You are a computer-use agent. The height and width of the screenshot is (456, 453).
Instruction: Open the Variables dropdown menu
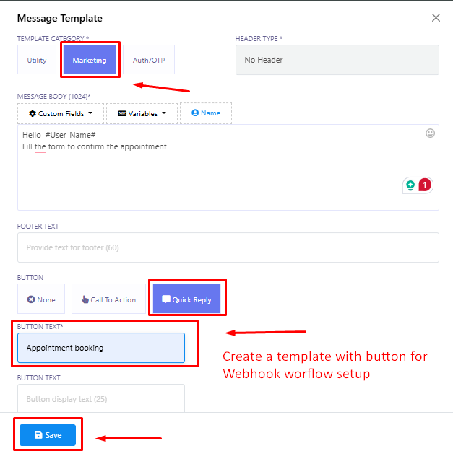click(142, 113)
